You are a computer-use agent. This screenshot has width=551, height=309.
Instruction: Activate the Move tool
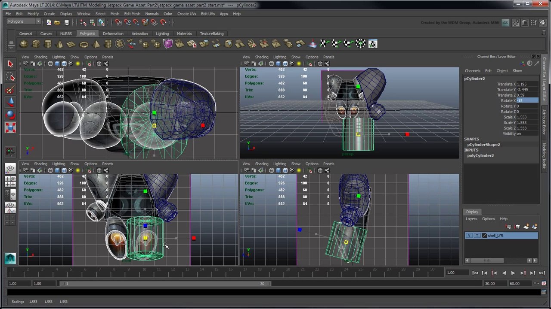tap(10, 102)
